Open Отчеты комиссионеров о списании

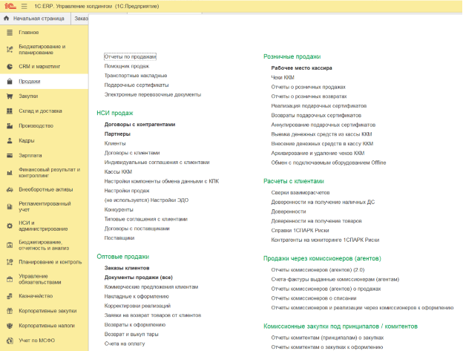point(314,298)
